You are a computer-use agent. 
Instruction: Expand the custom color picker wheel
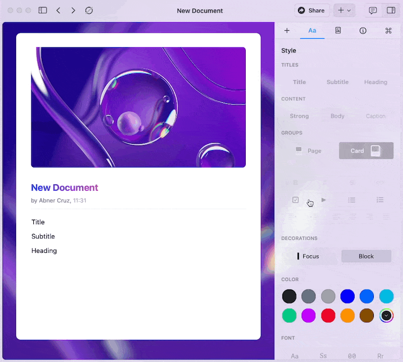tap(386, 316)
